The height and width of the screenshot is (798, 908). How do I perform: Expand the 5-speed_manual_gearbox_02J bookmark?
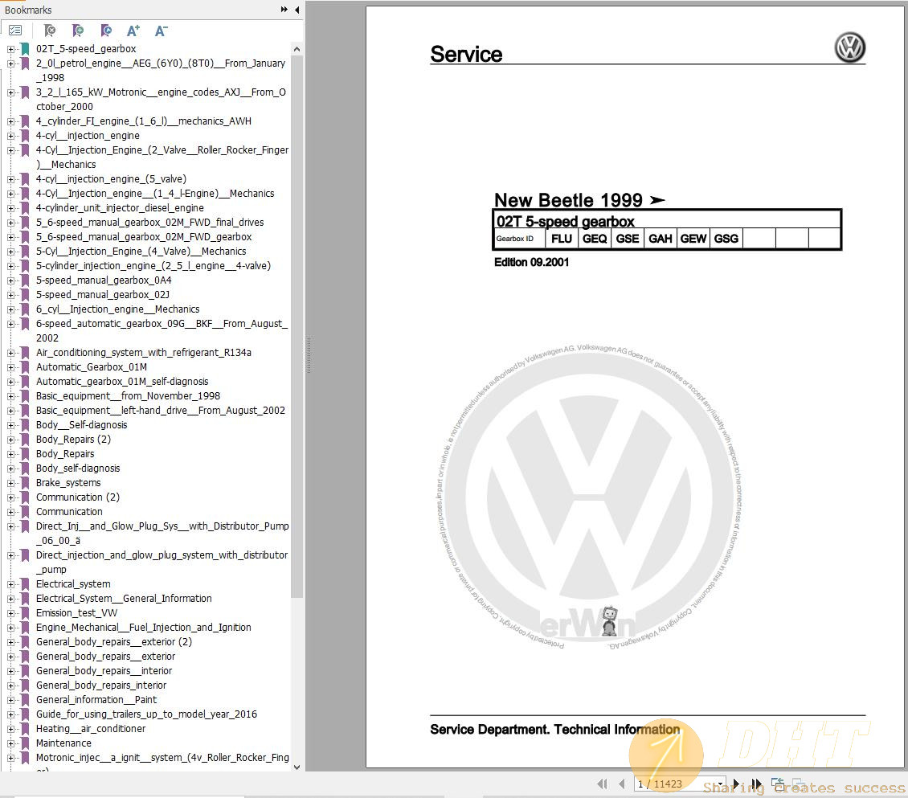[x=10, y=296]
